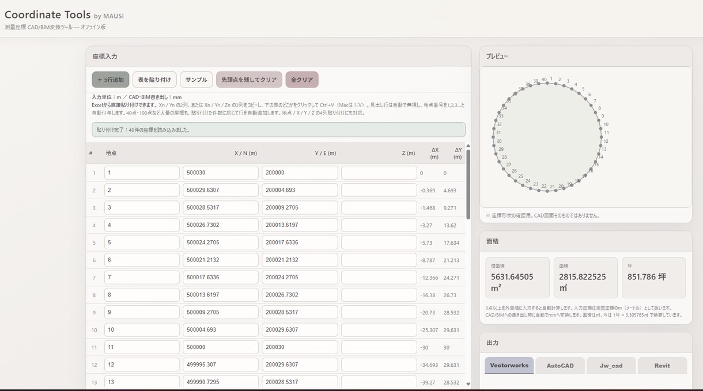Click the Coordinate Tools title
The image size is (703, 391).
pos(47,15)
